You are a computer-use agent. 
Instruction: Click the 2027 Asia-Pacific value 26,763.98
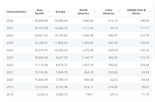point(41,28)
